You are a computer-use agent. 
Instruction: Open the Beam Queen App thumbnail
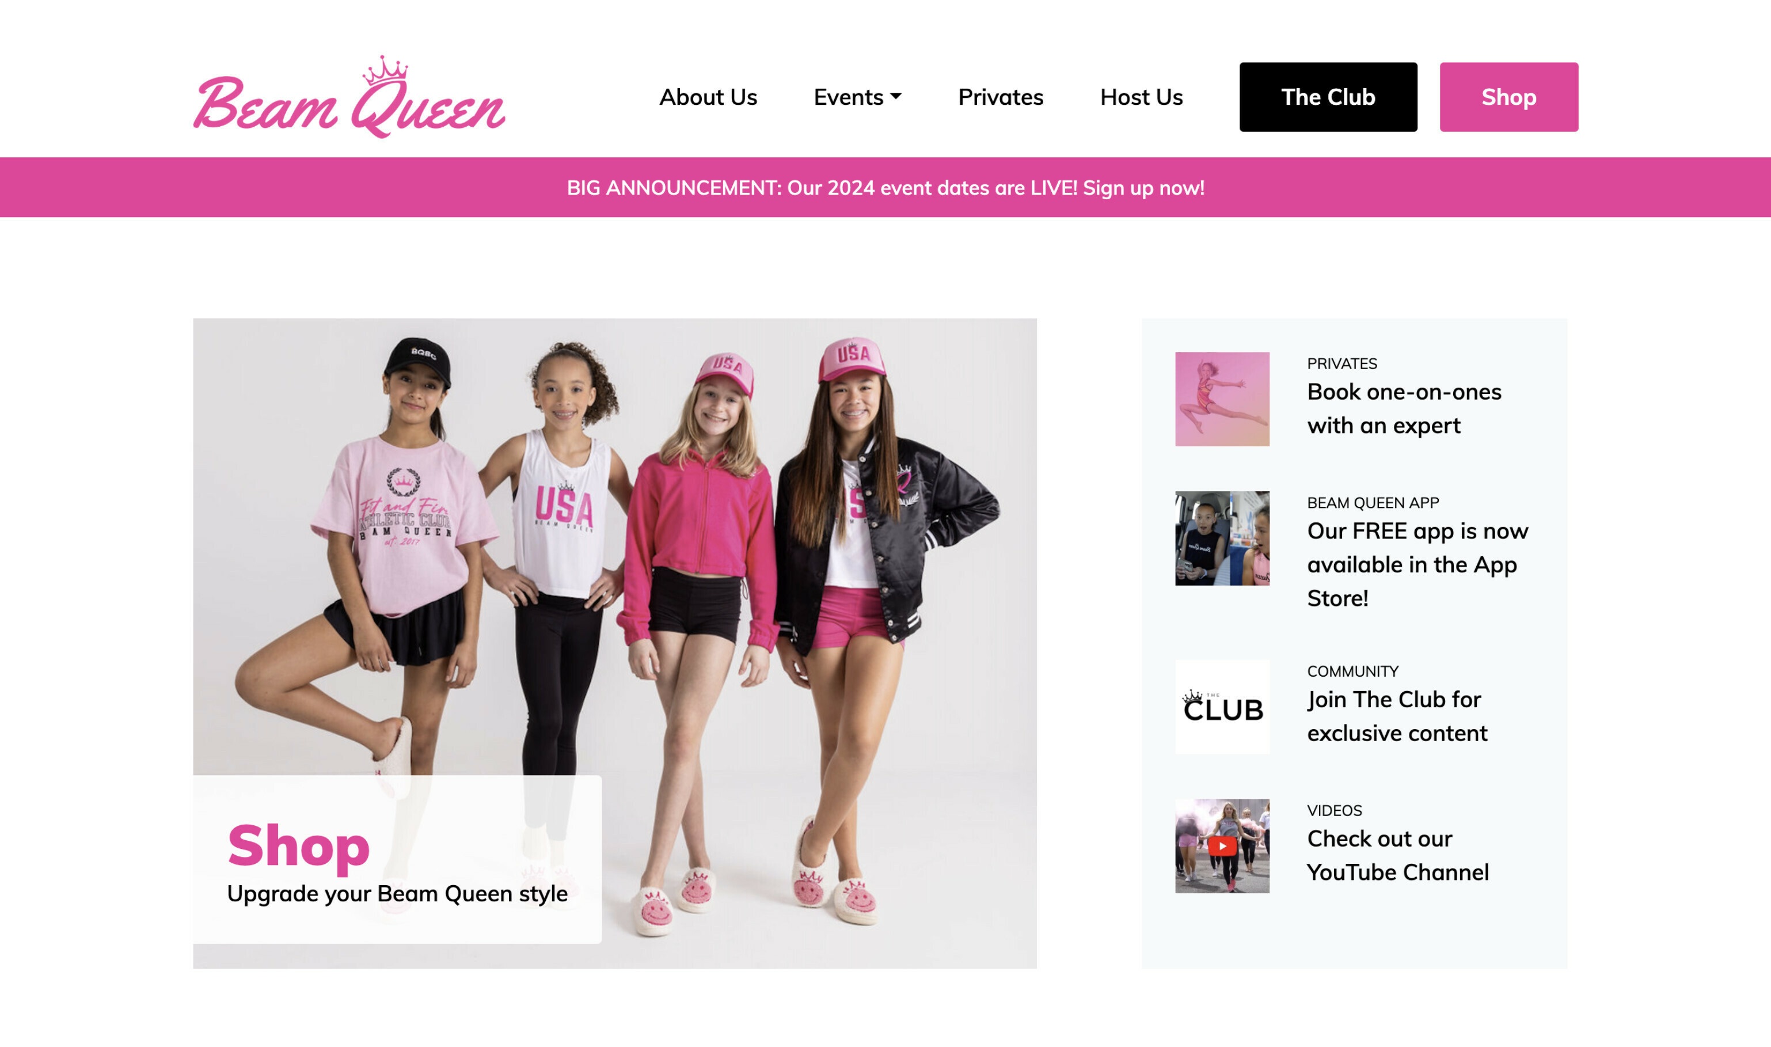(1222, 538)
